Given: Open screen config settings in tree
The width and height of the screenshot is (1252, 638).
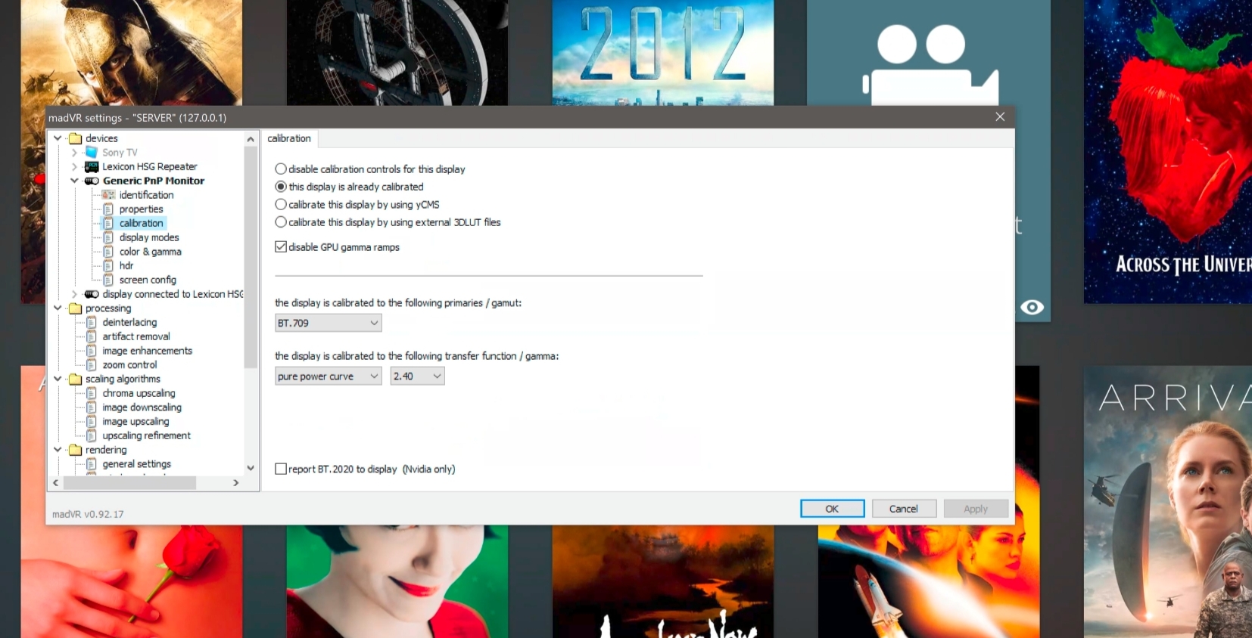Looking at the screenshot, I should tap(148, 280).
